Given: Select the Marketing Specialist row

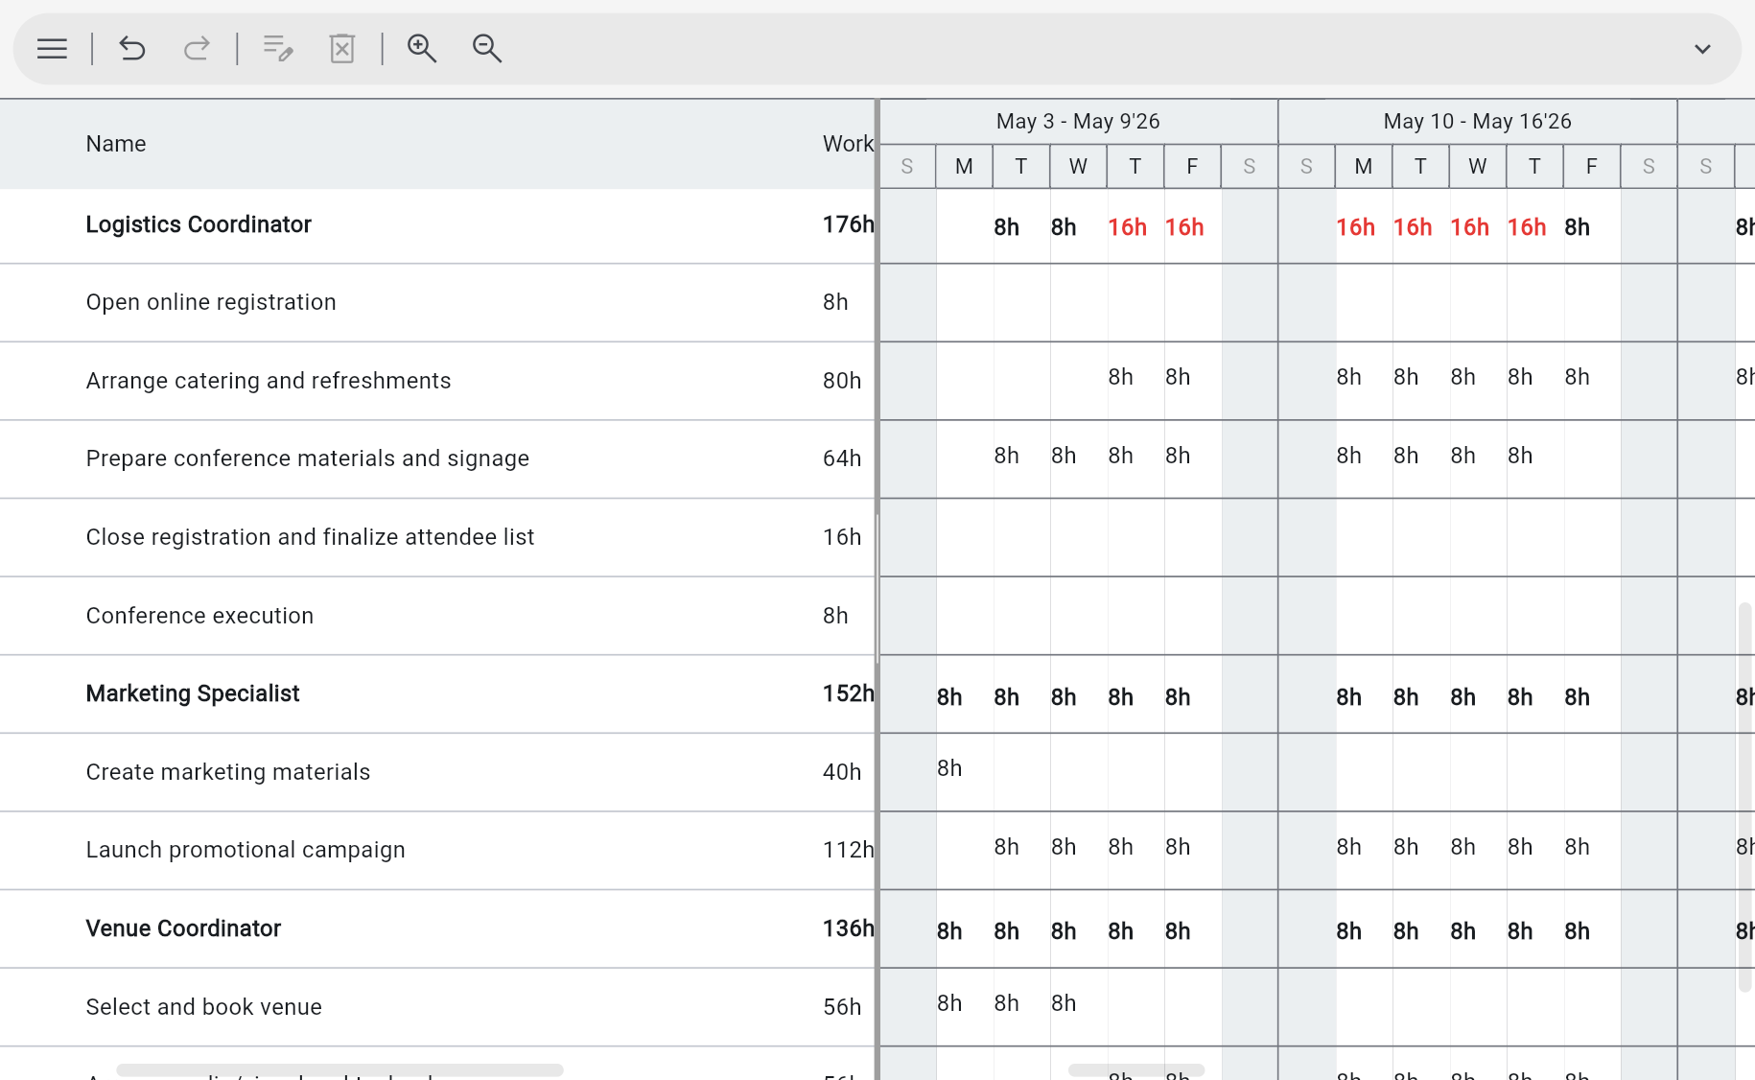Looking at the screenshot, I should click(x=192, y=693).
